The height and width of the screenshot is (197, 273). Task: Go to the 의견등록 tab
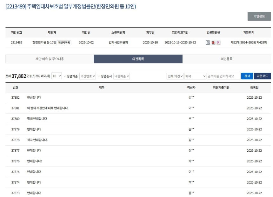click(227, 59)
